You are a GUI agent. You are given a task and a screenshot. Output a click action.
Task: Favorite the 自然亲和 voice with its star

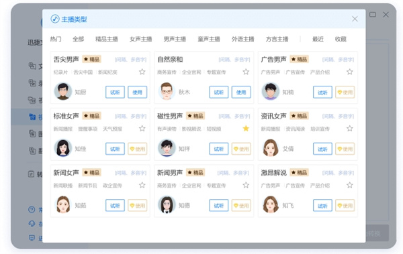(246, 72)
